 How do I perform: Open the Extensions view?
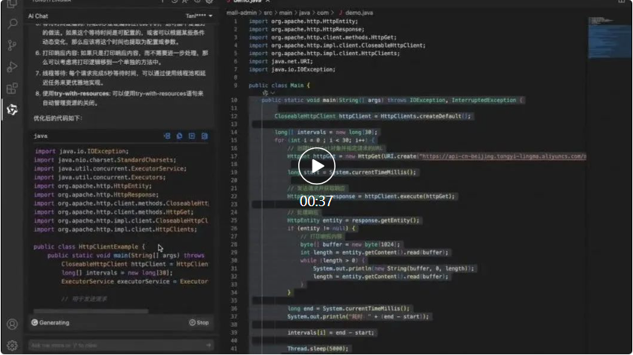tap(12, 88)
